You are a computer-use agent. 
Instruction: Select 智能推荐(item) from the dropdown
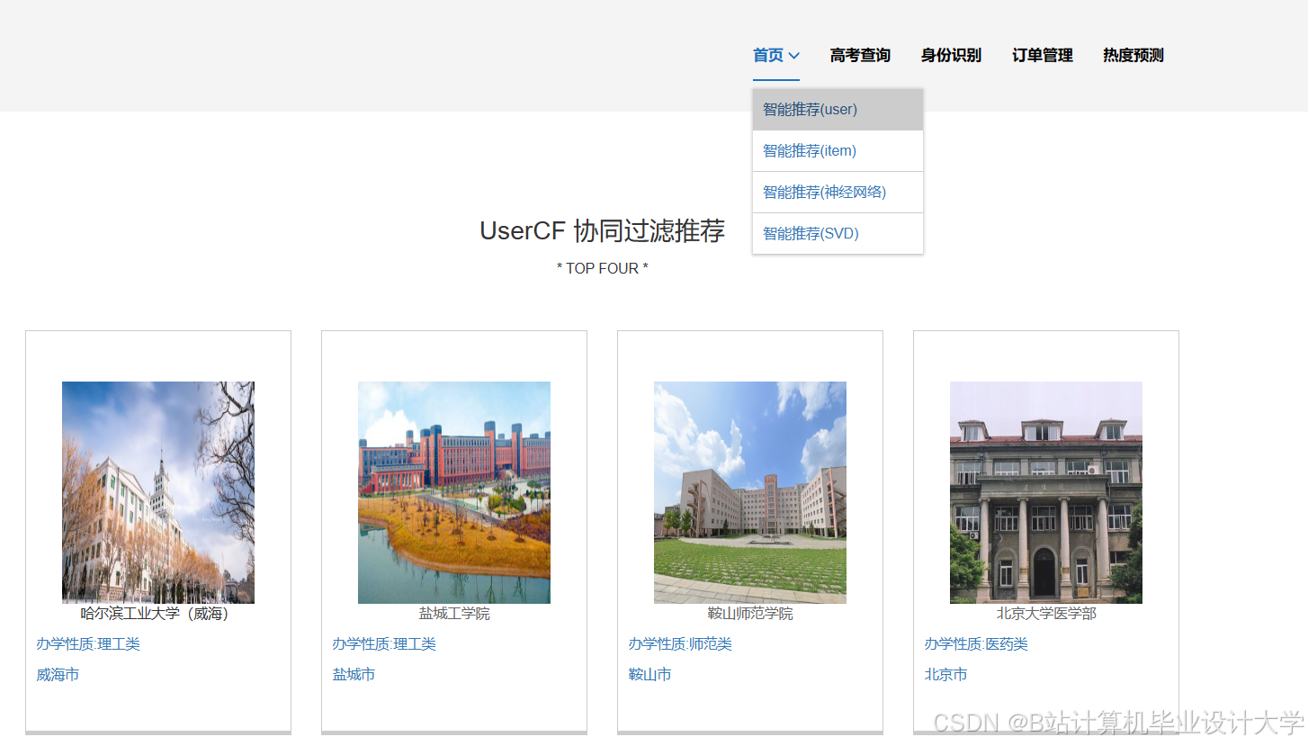pyautogui.click(x=809, y=150)
